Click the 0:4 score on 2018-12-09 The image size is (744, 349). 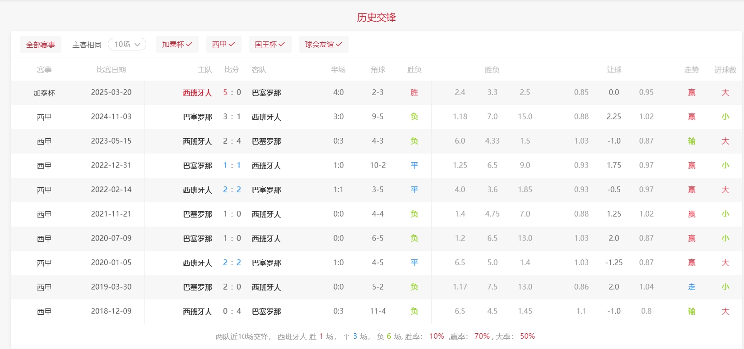pyautogui.click(x=232, y=312)
